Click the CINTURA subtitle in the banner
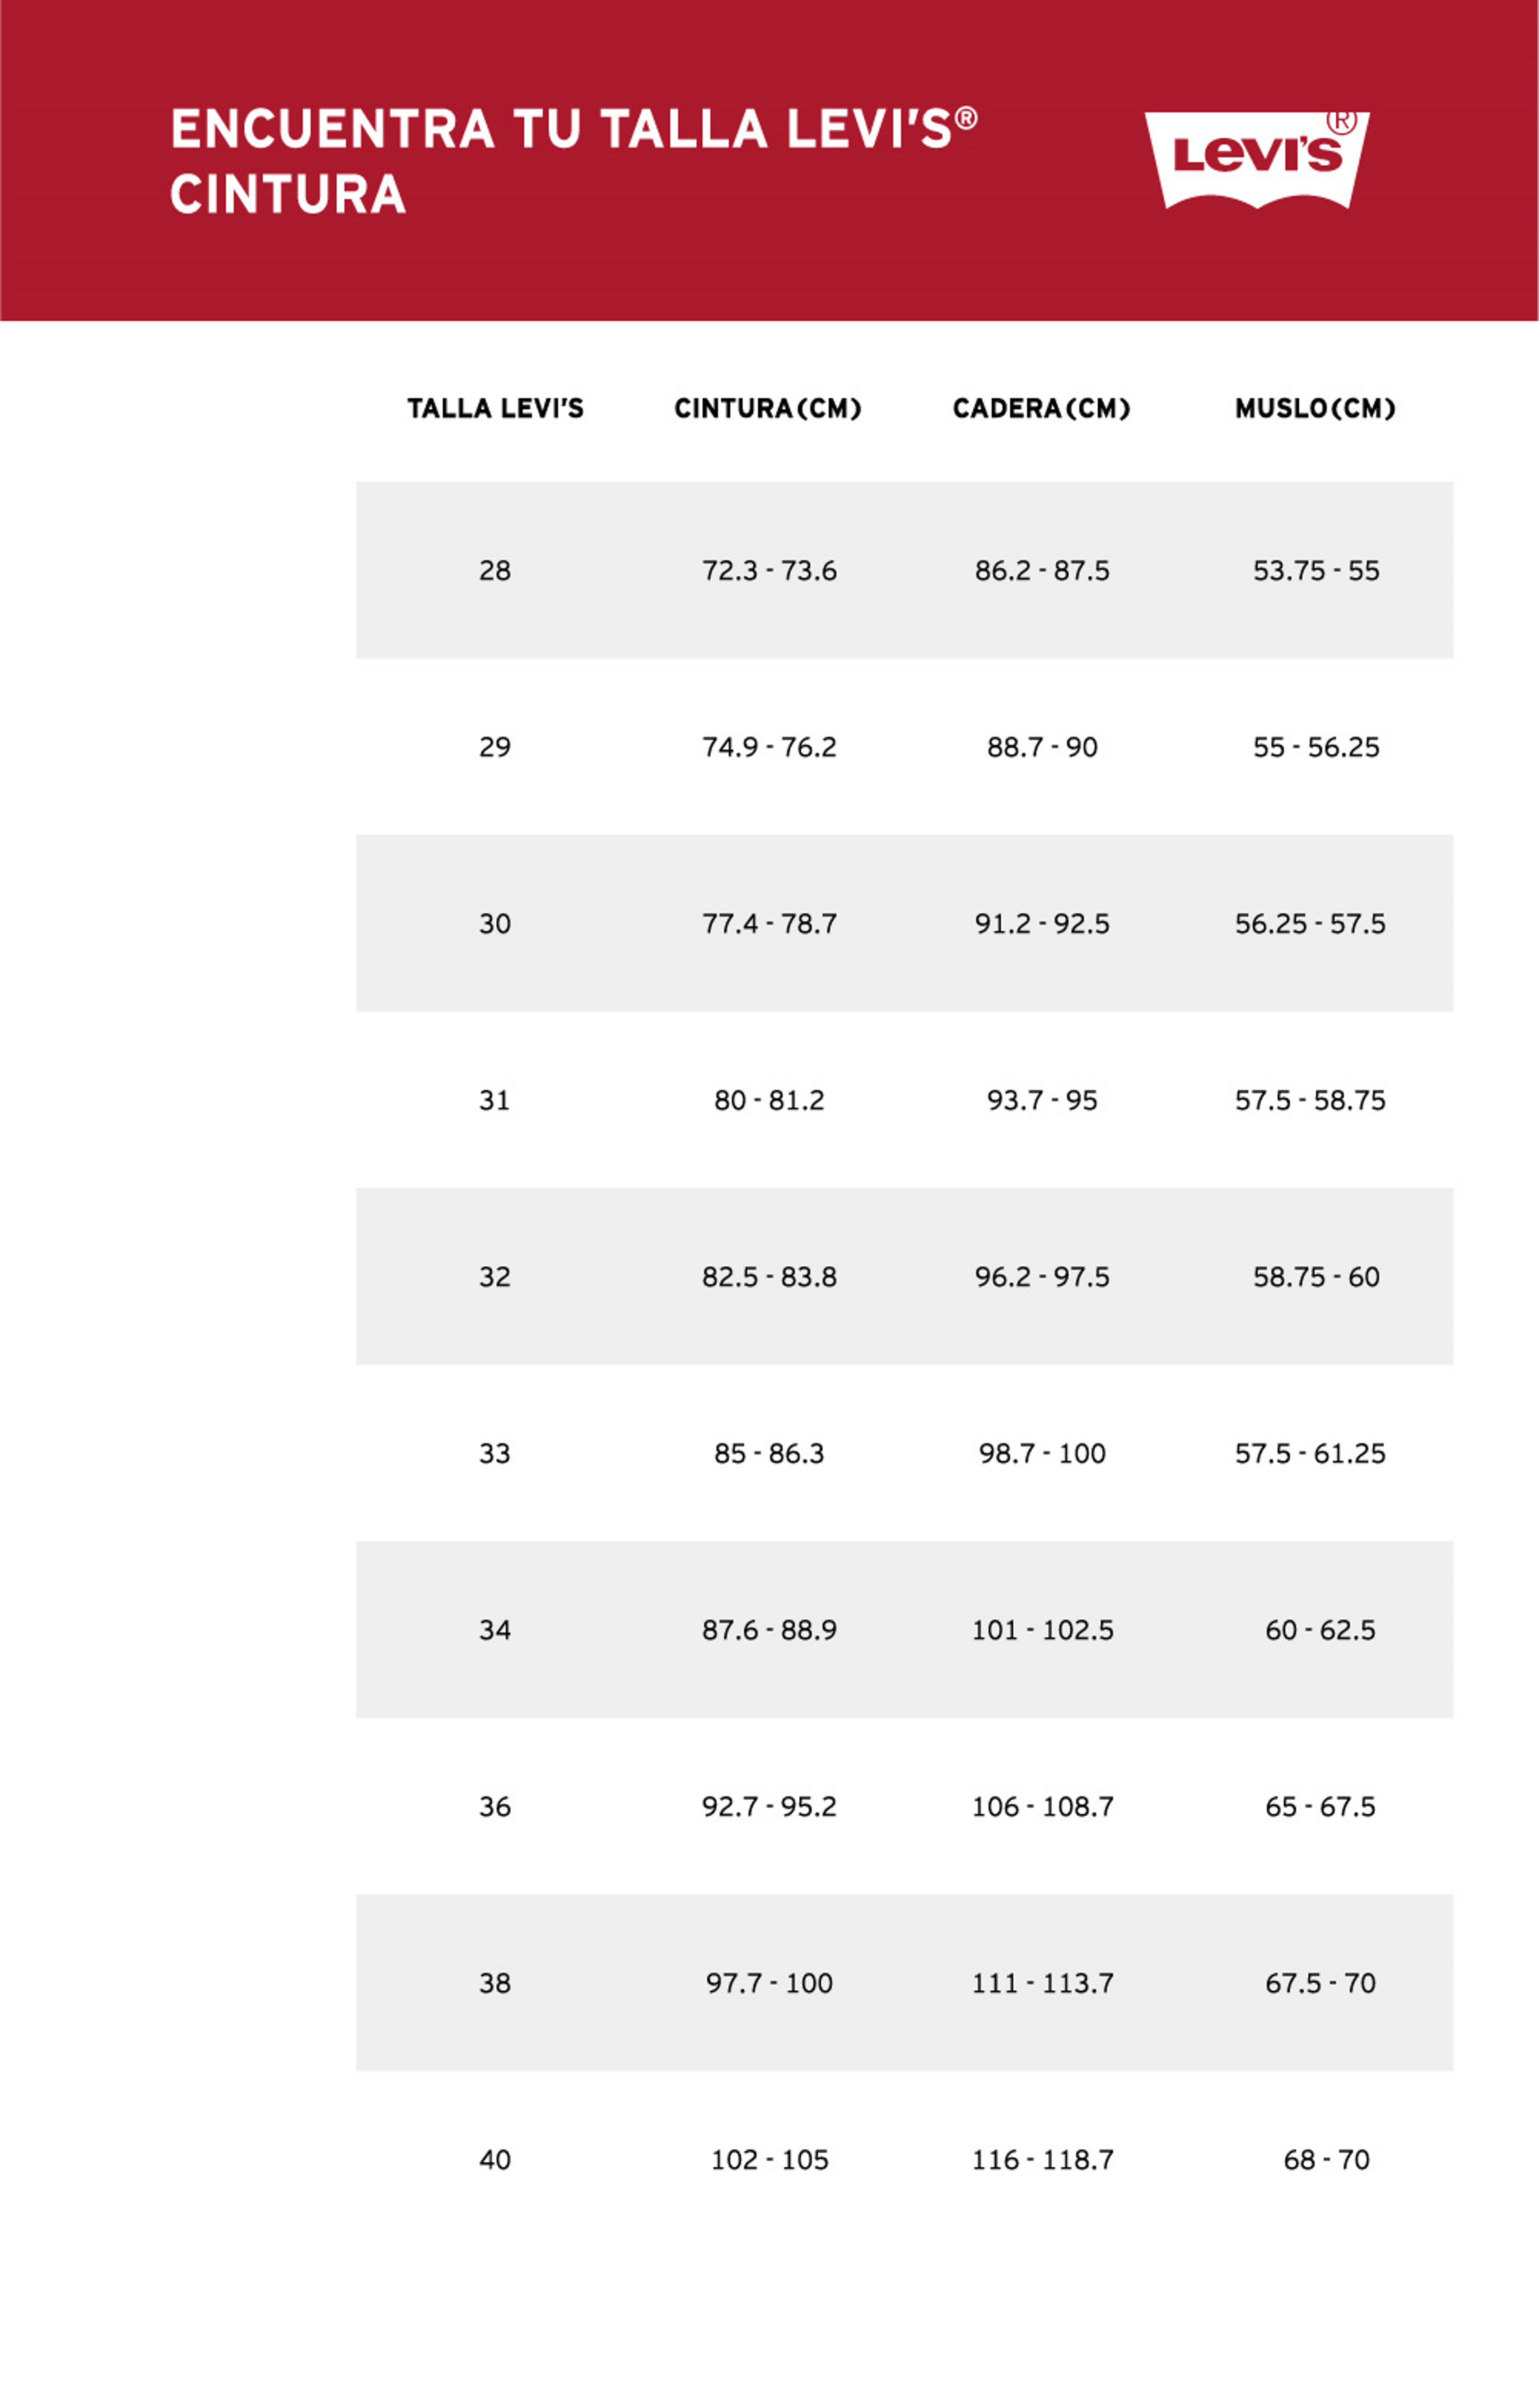Image resolution: width=1539 pixels, height=2408 pixels. coord(288,194)
